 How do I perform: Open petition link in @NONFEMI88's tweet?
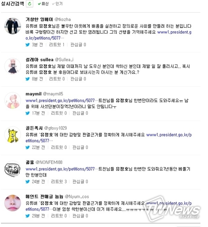point(60,169)
